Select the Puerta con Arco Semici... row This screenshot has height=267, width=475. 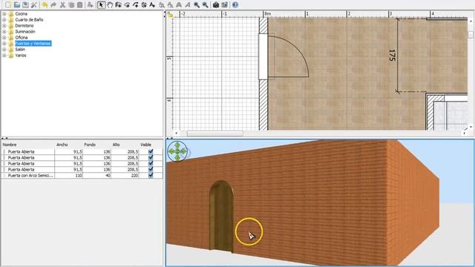pos(82,175)
